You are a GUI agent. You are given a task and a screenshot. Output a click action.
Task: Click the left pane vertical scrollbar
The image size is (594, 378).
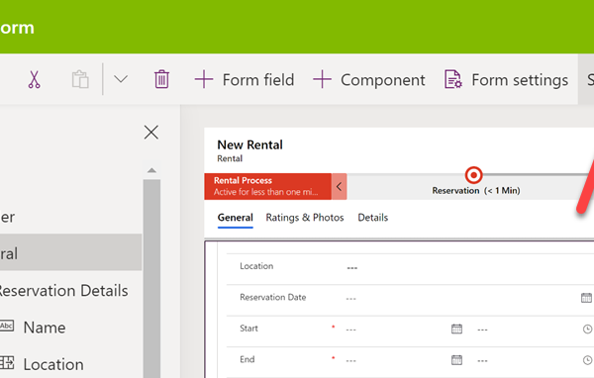click(151, 278)
